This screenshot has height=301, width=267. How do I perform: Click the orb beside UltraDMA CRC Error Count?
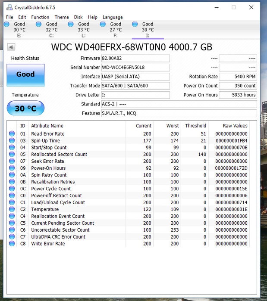(12, 236)
